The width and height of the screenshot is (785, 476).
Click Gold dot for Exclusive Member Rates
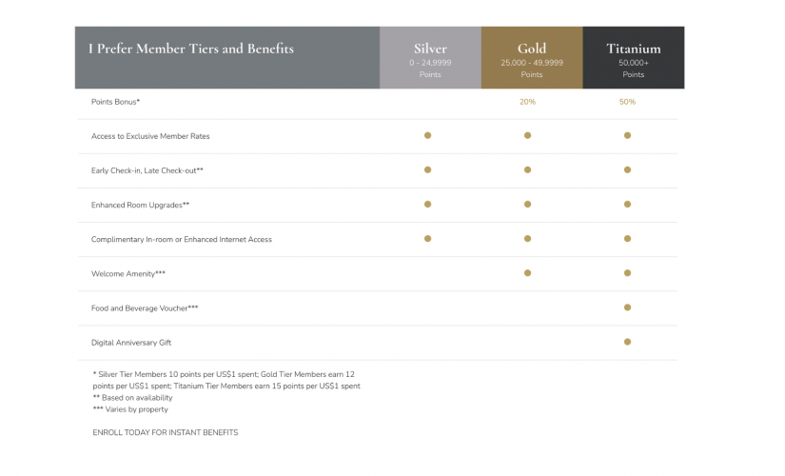click(527, 135)
